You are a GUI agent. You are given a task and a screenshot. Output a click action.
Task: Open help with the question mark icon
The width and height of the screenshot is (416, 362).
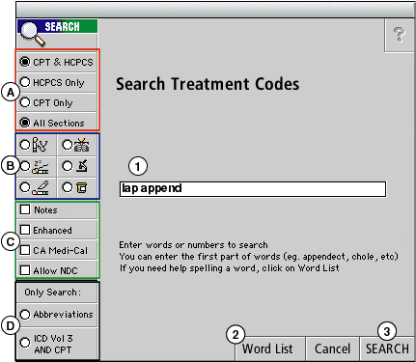coord(400,35)
